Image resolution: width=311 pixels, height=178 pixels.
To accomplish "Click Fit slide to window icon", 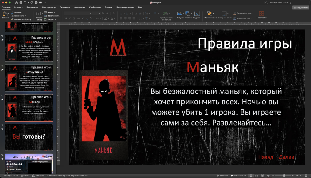I will point(306,176).
